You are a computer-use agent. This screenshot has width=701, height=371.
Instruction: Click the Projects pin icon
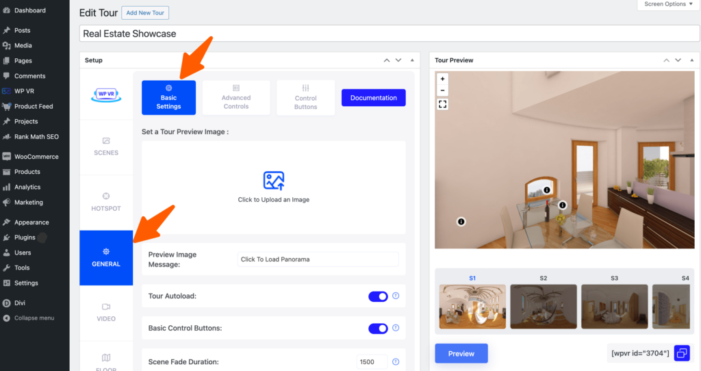[x=6, y=122]
